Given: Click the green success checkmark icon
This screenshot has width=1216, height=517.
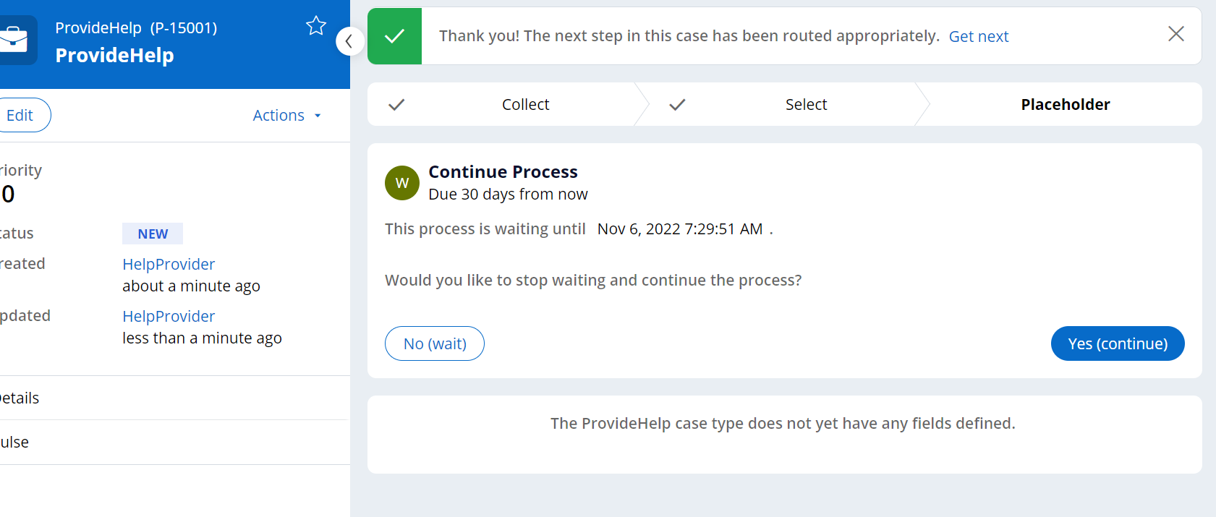Looking at the screenshot, I should (x=394, y=36).
